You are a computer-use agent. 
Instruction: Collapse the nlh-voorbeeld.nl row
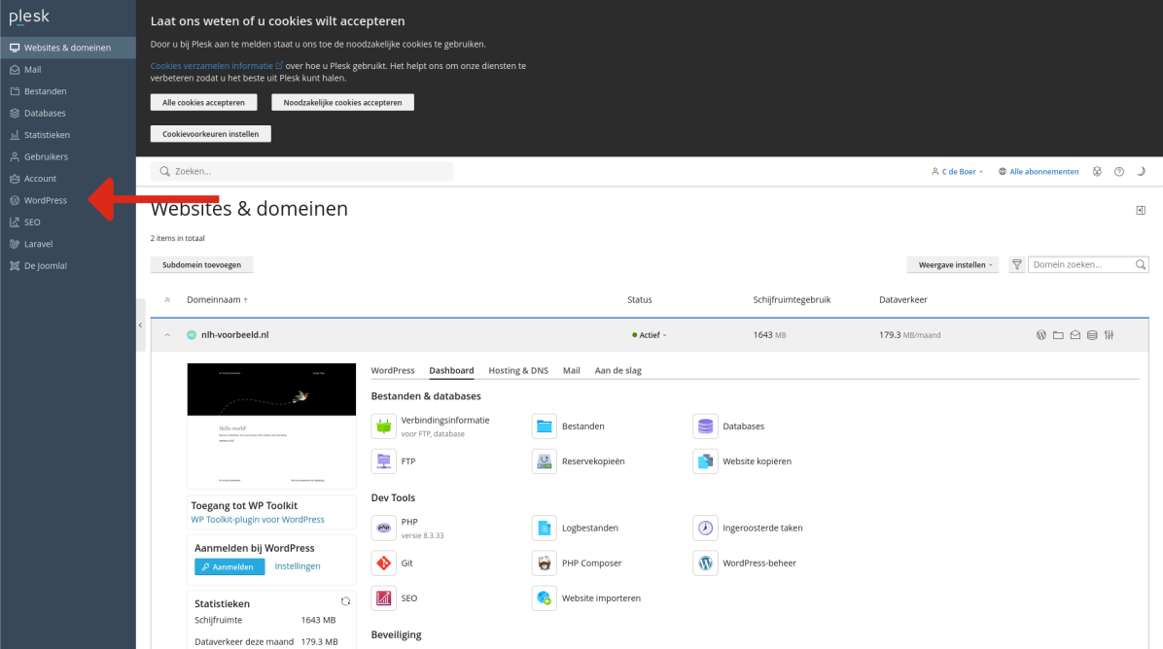167,335
